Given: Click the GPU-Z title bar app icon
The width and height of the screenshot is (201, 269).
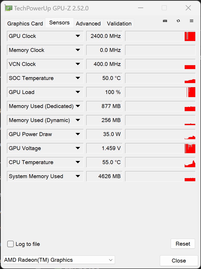Looking at the screenshot, I should point(9,8).
